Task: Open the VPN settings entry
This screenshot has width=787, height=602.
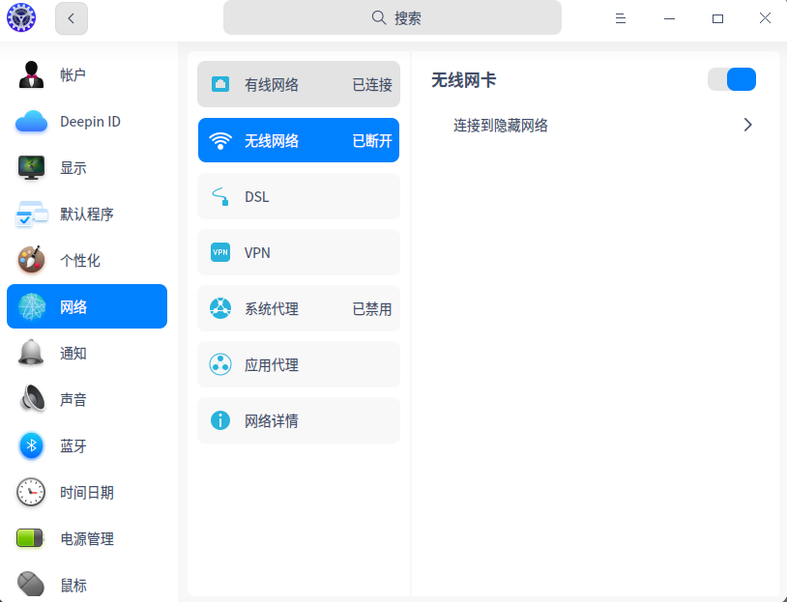Action: coord(298,252)
